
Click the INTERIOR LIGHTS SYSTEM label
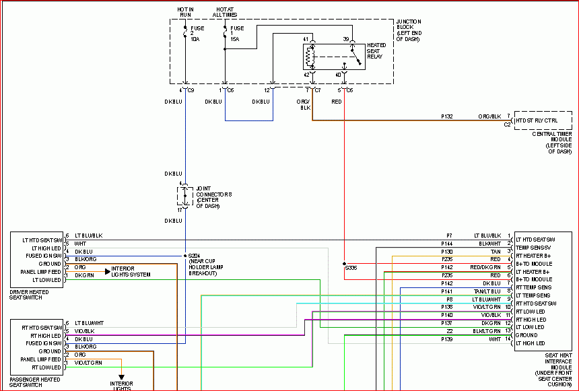click(131, 272)
